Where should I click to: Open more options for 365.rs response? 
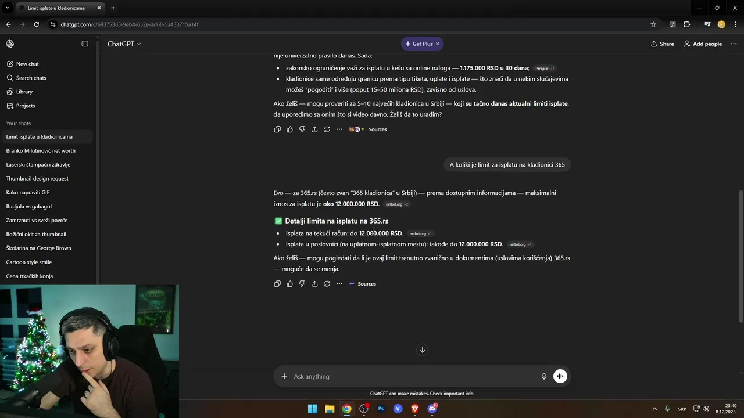(339, 284)
